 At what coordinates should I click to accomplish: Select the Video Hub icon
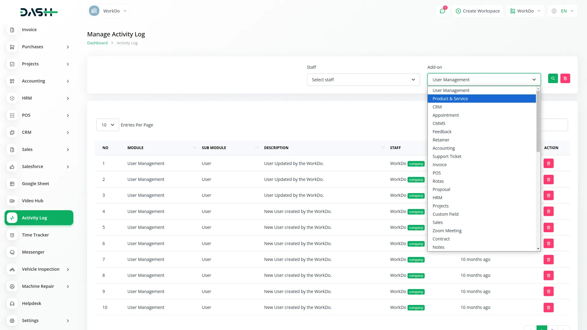pyautogui.click(x=12, y=201)
